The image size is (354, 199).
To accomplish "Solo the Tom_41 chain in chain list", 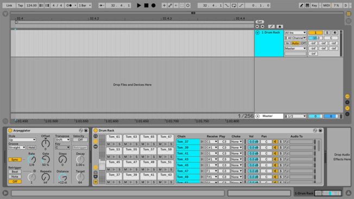I will click(x=281, y=153).
